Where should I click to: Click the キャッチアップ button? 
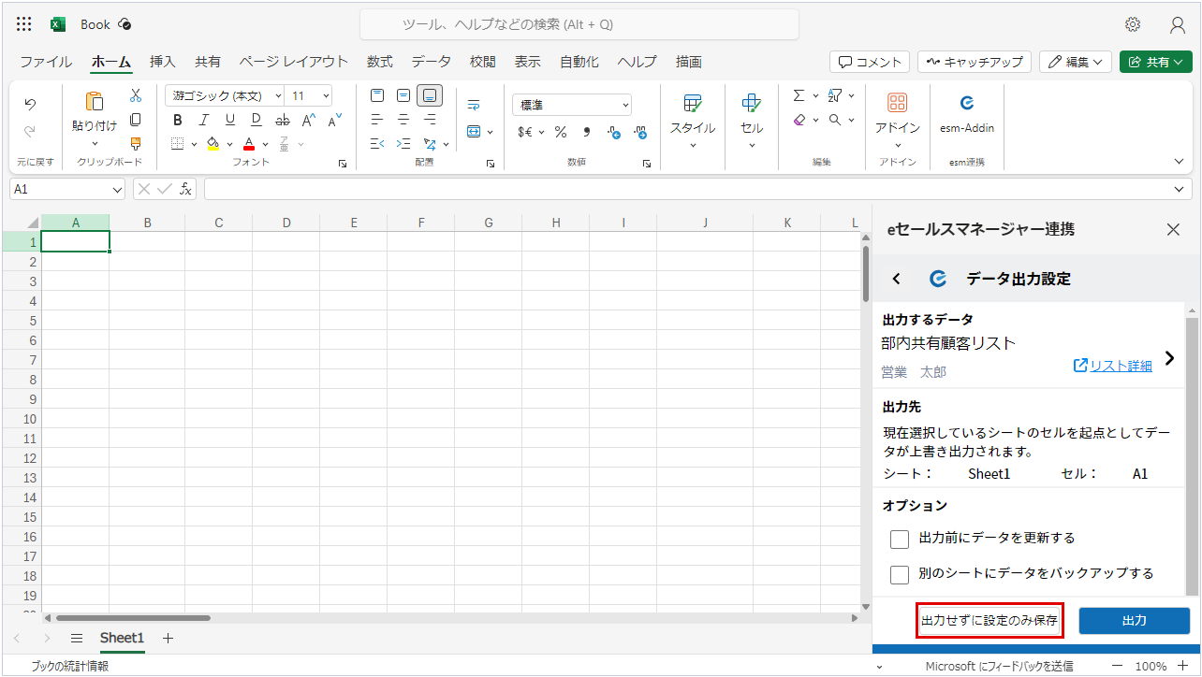pyautogui.click(x=975, y=62)
